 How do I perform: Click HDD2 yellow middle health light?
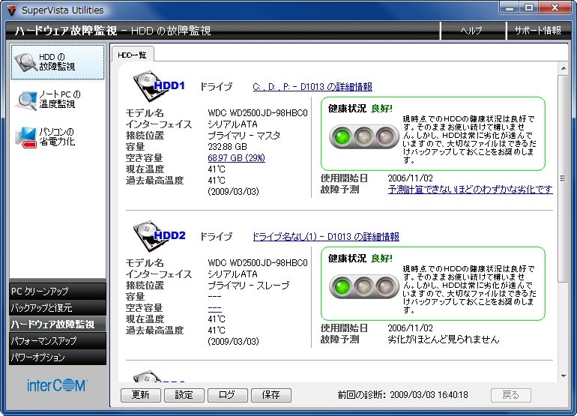363,287
